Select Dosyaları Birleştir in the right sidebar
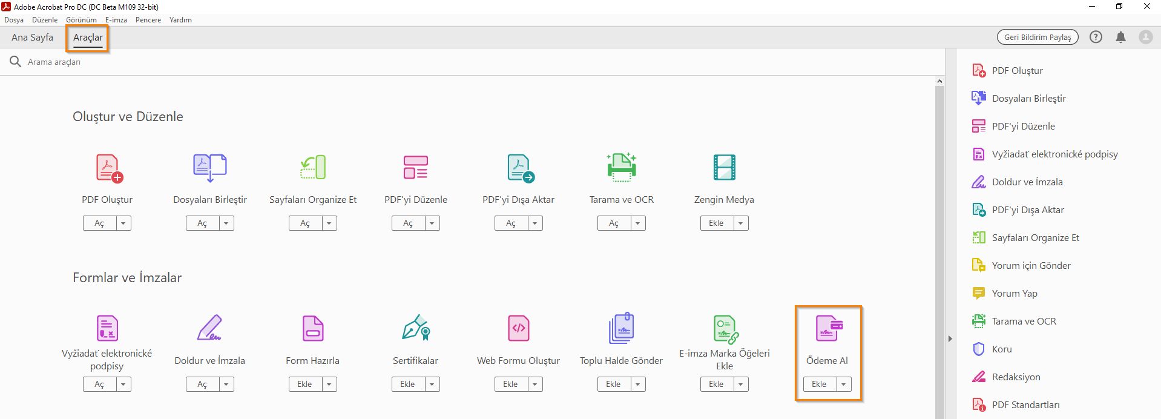 click(x=1019, y=98)
